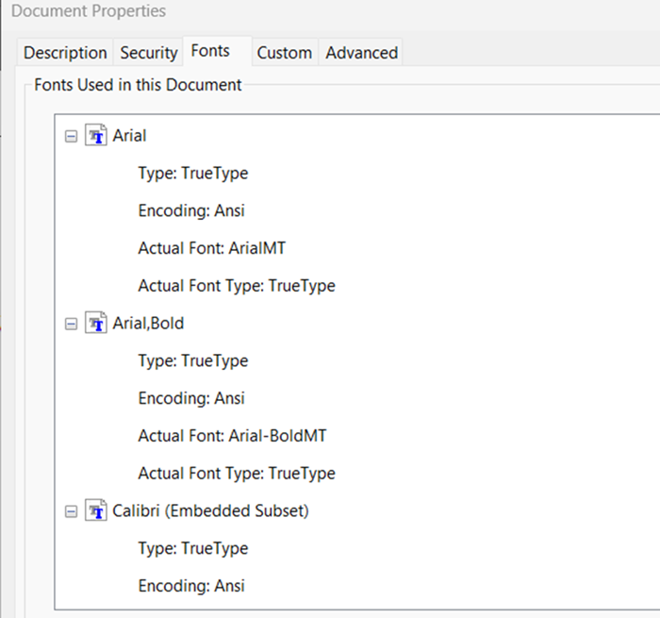660x618 pixels.
Task: Open the Advanced tab
Action: click(361, 53)
